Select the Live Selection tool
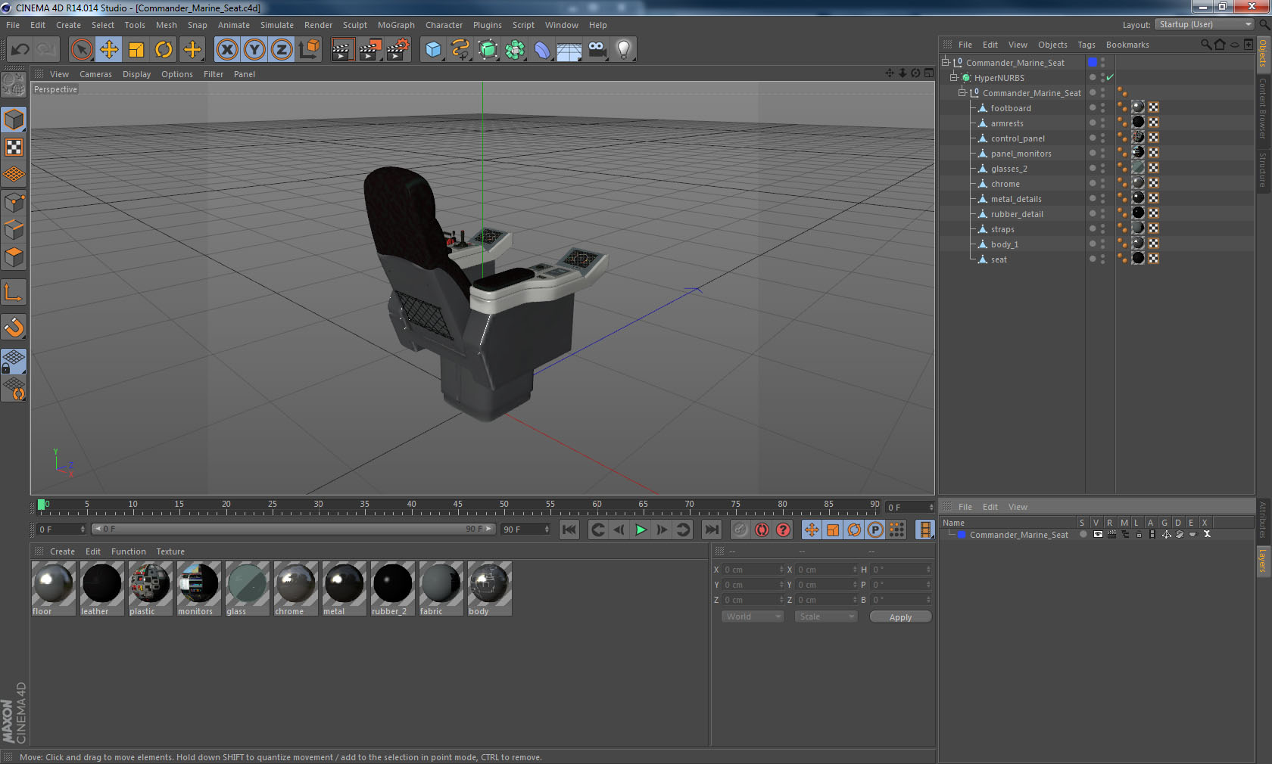Screen dimensions: 1272x764 [x=82, y=50]
